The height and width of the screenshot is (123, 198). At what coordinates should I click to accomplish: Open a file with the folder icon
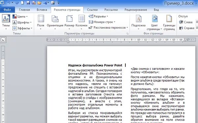point(39,3)
